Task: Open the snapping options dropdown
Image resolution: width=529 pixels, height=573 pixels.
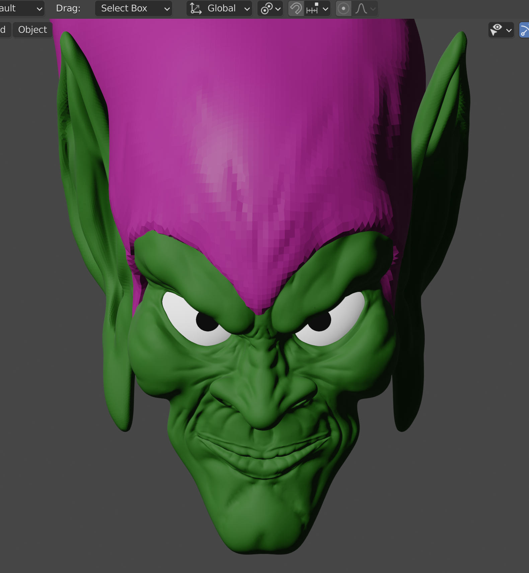Action: (317, 8)
